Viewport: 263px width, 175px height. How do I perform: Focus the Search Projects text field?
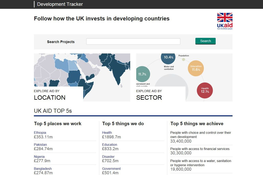pyautogui.click(x=133, y=41)
